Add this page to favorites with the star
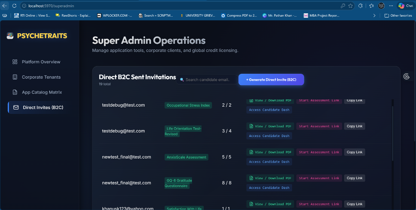The height and width of the screenshot is (210, 416). (x=351, y=6)
